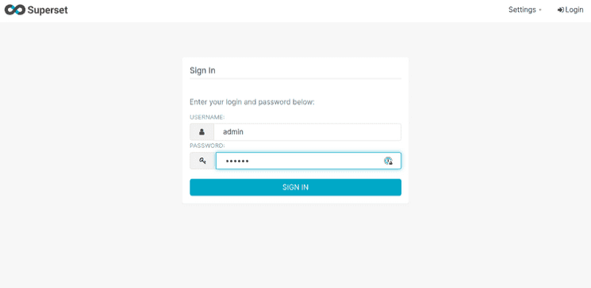The height and width of the screenshot is (288, 591).
Task: Click the word admin in username box
Action: [x=233, y=132]
